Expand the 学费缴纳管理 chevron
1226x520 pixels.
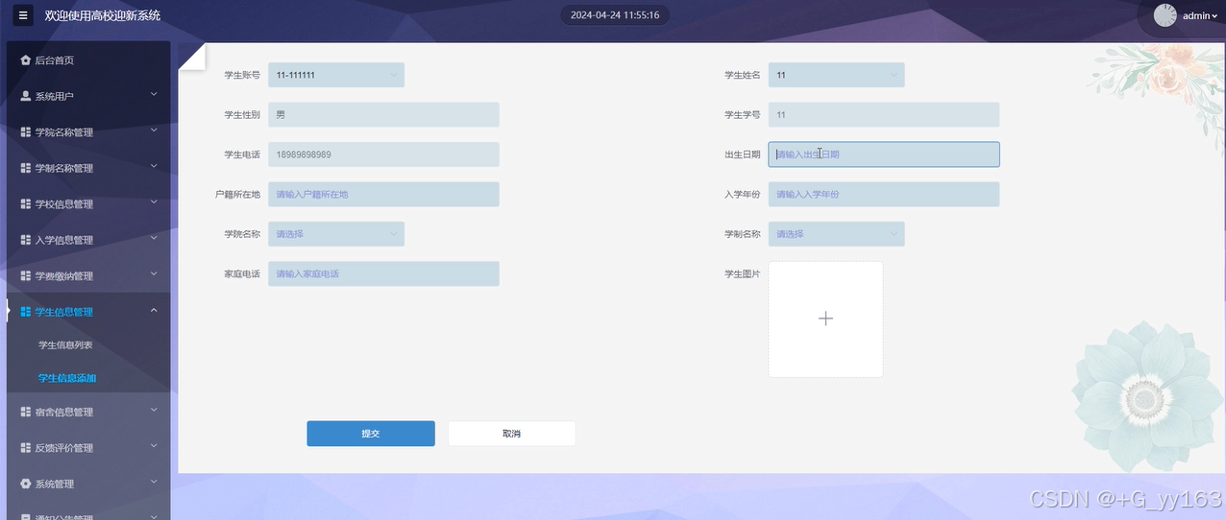154,274
